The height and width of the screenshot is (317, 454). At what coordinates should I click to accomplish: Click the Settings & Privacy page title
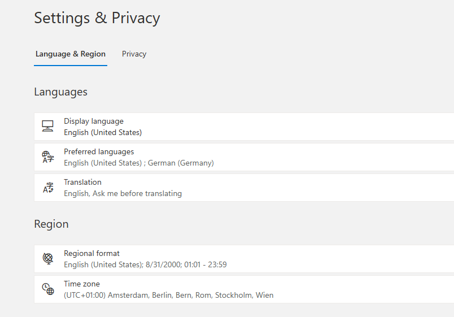point(97,18)
